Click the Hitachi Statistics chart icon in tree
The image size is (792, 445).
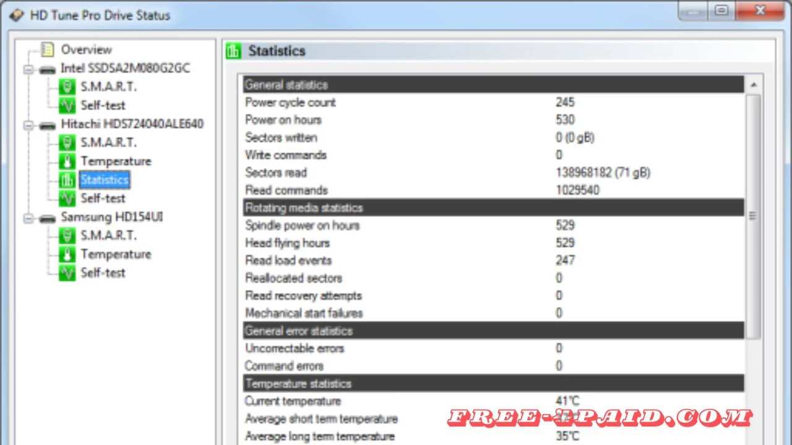point(67,180)
